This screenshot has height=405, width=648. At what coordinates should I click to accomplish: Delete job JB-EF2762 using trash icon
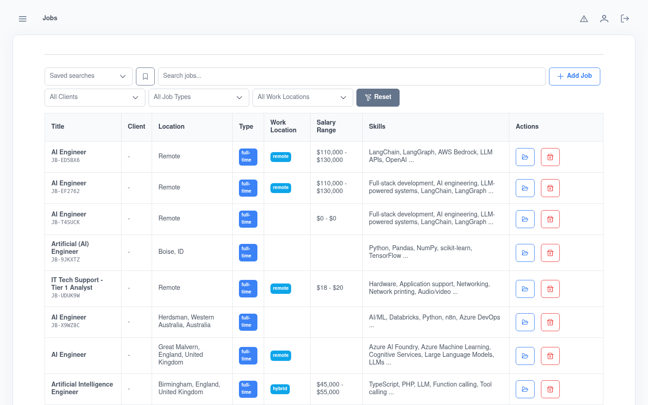coord(550,188)
